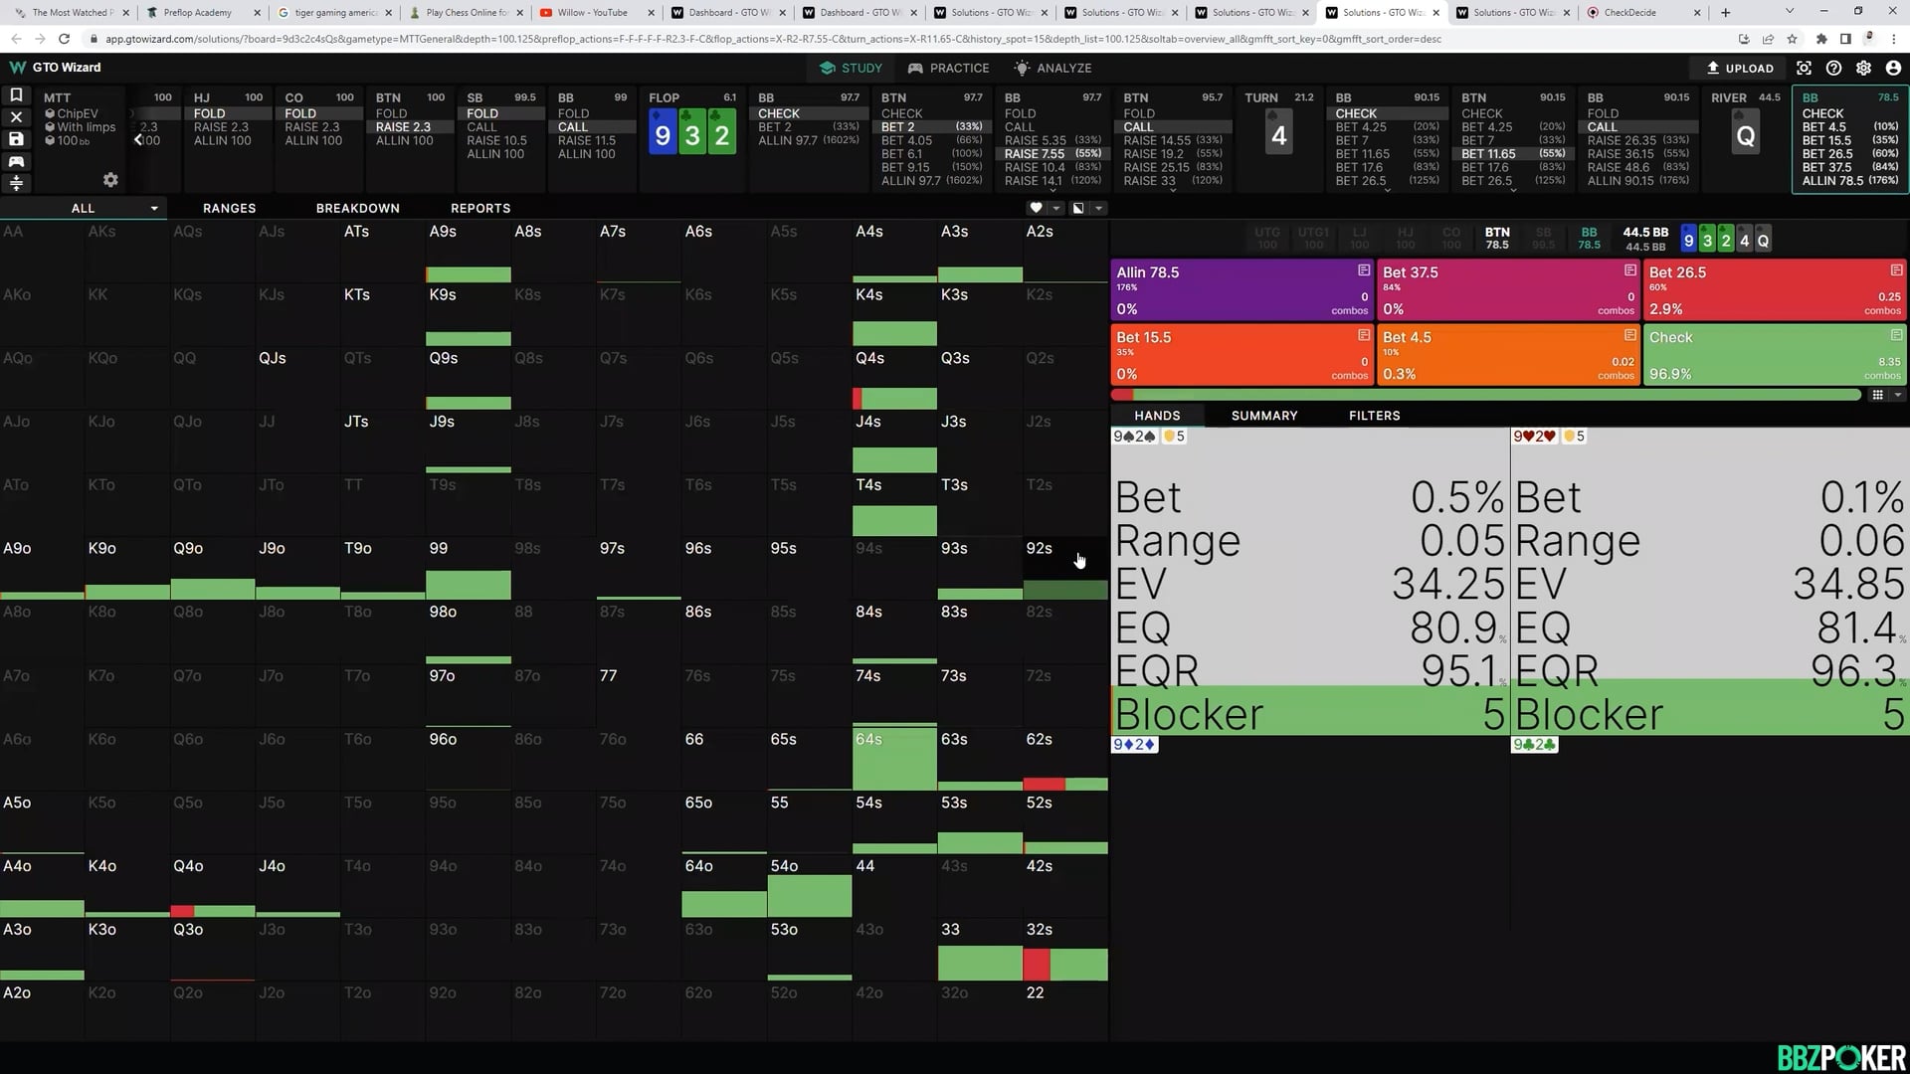Toggle notes icon on Check action card
Viewport: 1910px width, 1074px height.
1896,335
